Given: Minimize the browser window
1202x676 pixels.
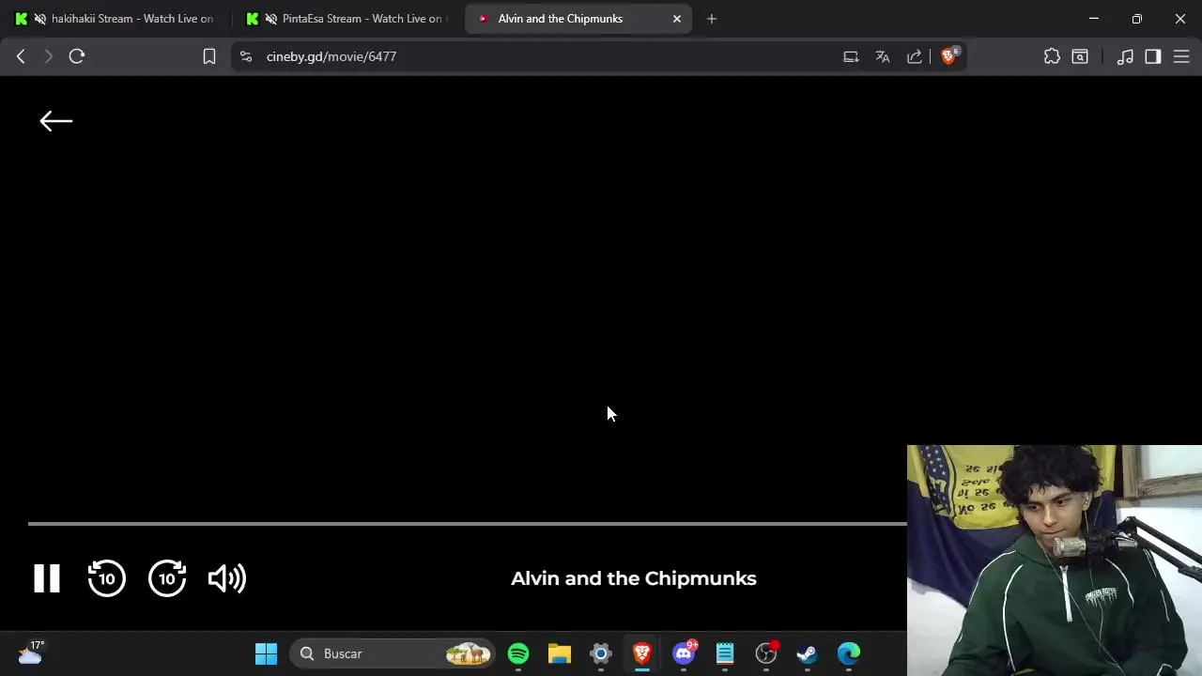Looking at the screenshot, I should click(1094, 19).
